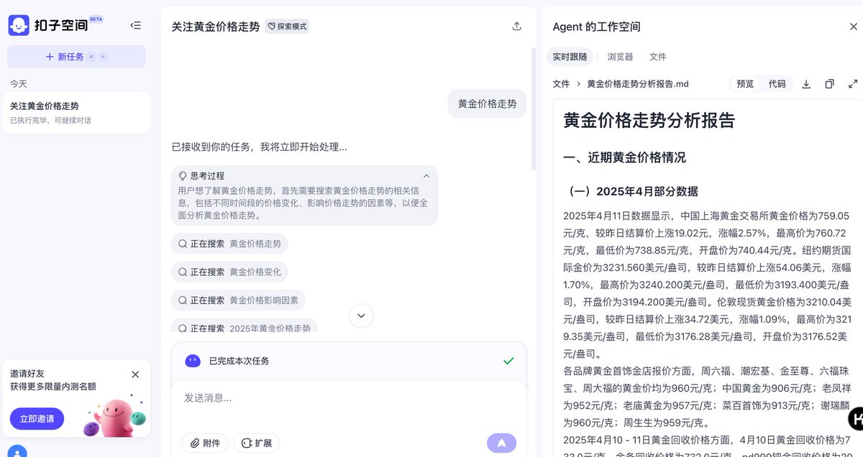Share the conversation via the upload icon
This screenshot has width=863, height=457.
click(516, 27)
